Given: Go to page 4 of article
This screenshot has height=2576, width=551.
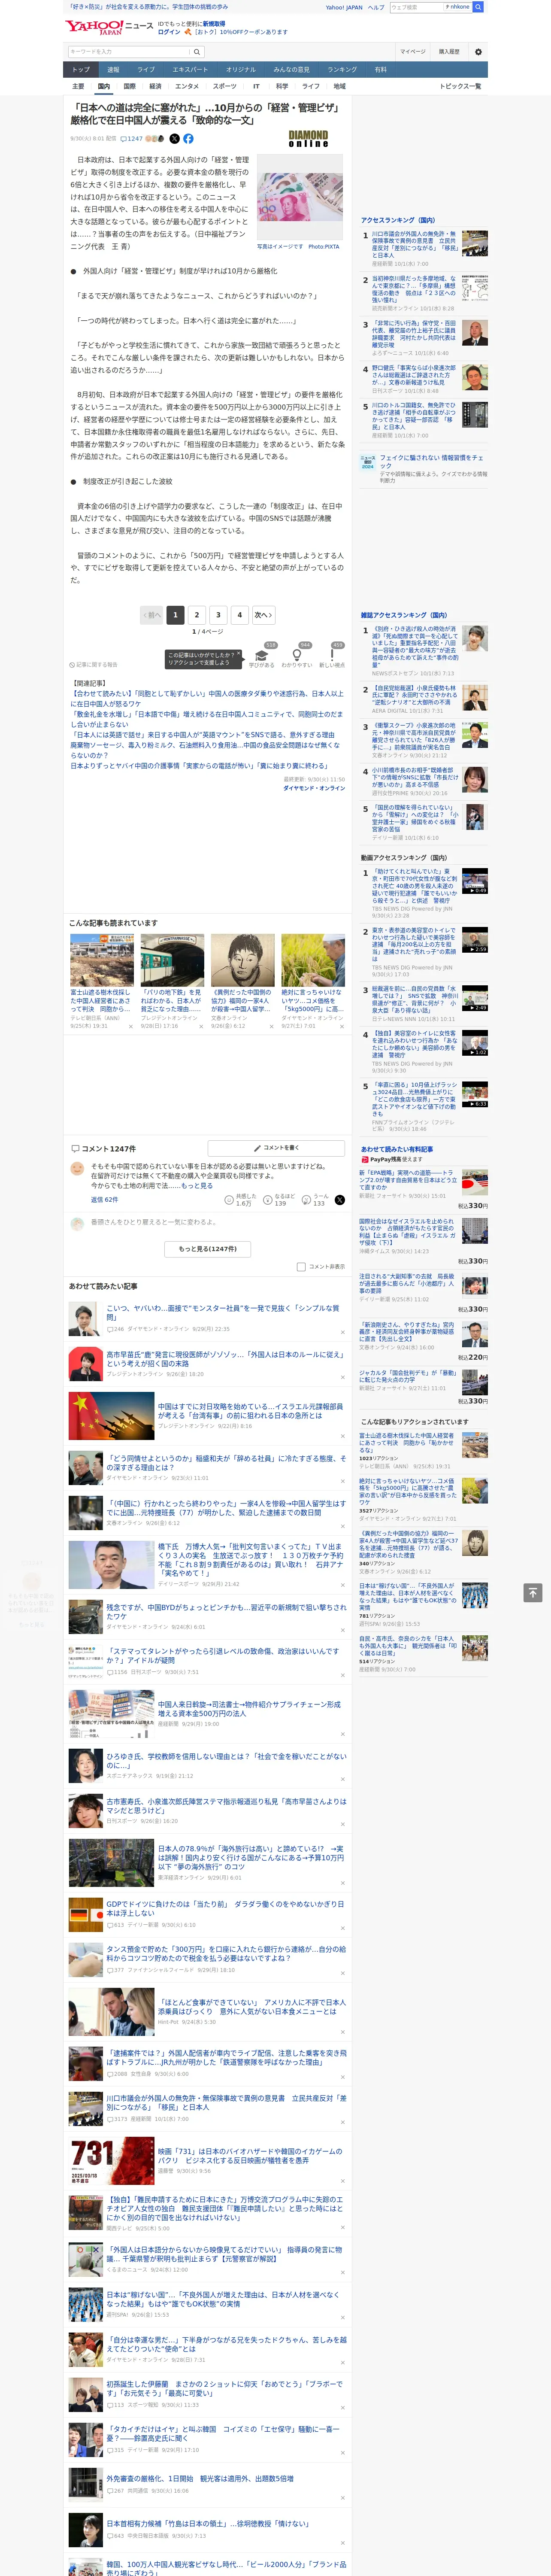Looking at the screenshot, I should (239, 615).
